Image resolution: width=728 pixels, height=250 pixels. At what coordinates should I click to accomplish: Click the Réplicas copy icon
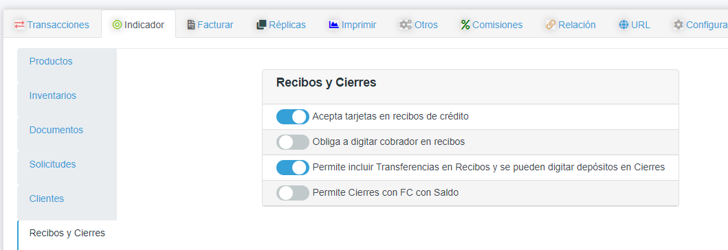(261, 25)
